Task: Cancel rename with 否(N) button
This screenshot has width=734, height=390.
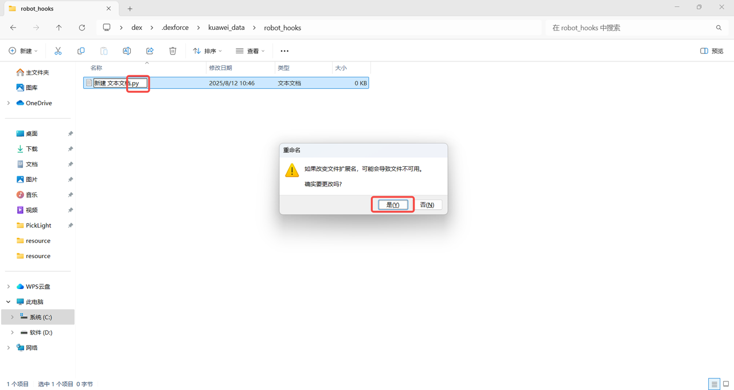Action: click(x=427, y=205)
